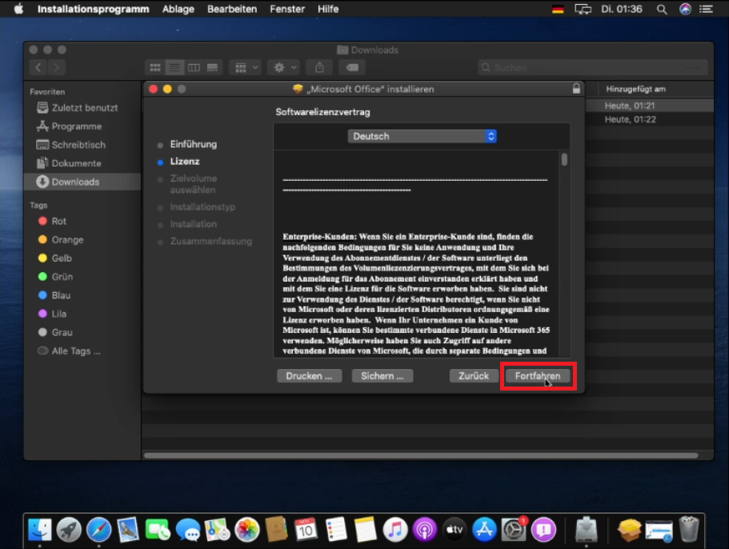Switch Finder to gallery view
Viewport: 729px width, 549px height.
pos(213,68)
